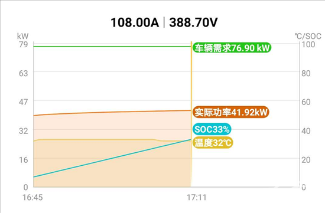
Task: Click the 108.00A current reading
Action: pos(135,22)
